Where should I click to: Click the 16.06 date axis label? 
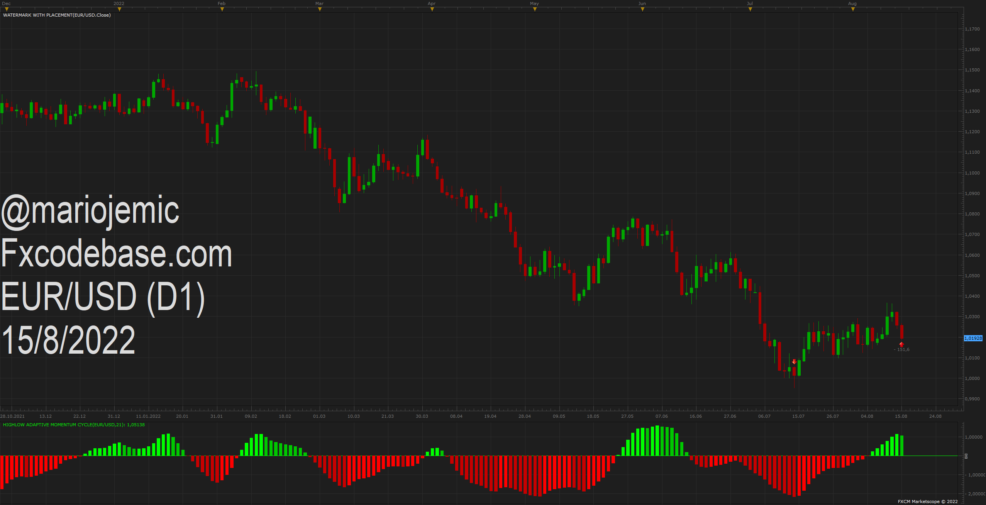[696, 416]
